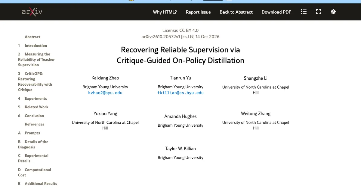Viewport: 361px width, 190px height.
Task: Go to Back to Abstract
Action: [236, 12]
